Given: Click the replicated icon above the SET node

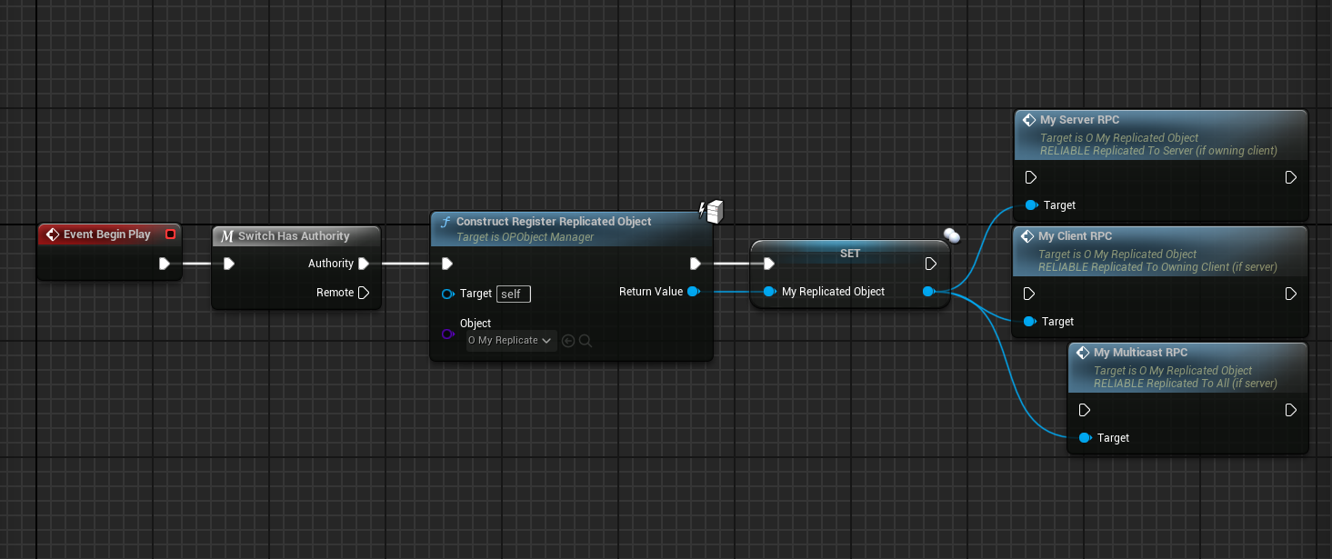Looking at the screenshot, I should 951,235.
